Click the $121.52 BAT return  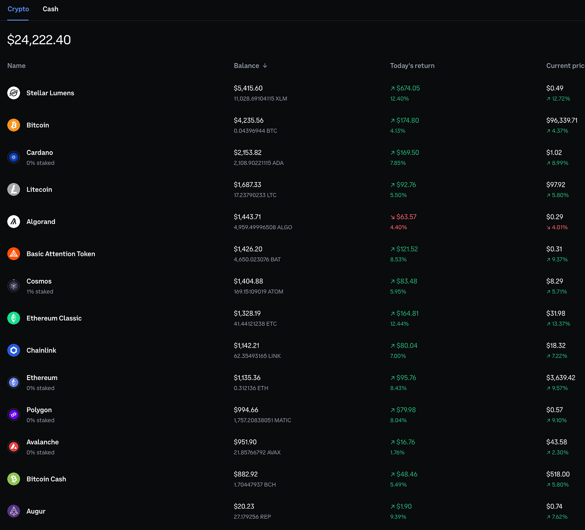404,249
